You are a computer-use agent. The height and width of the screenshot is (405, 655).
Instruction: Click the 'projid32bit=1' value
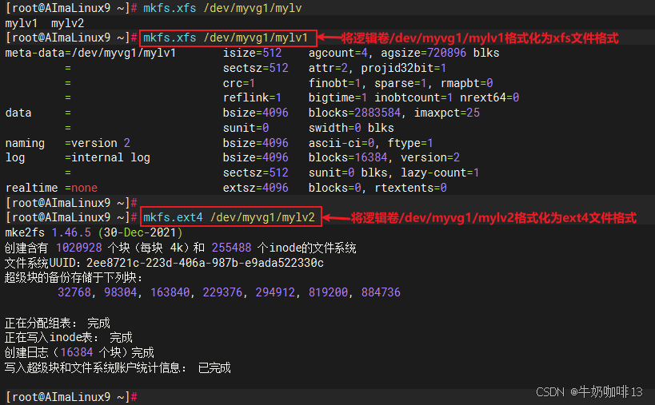click(404, 68)
